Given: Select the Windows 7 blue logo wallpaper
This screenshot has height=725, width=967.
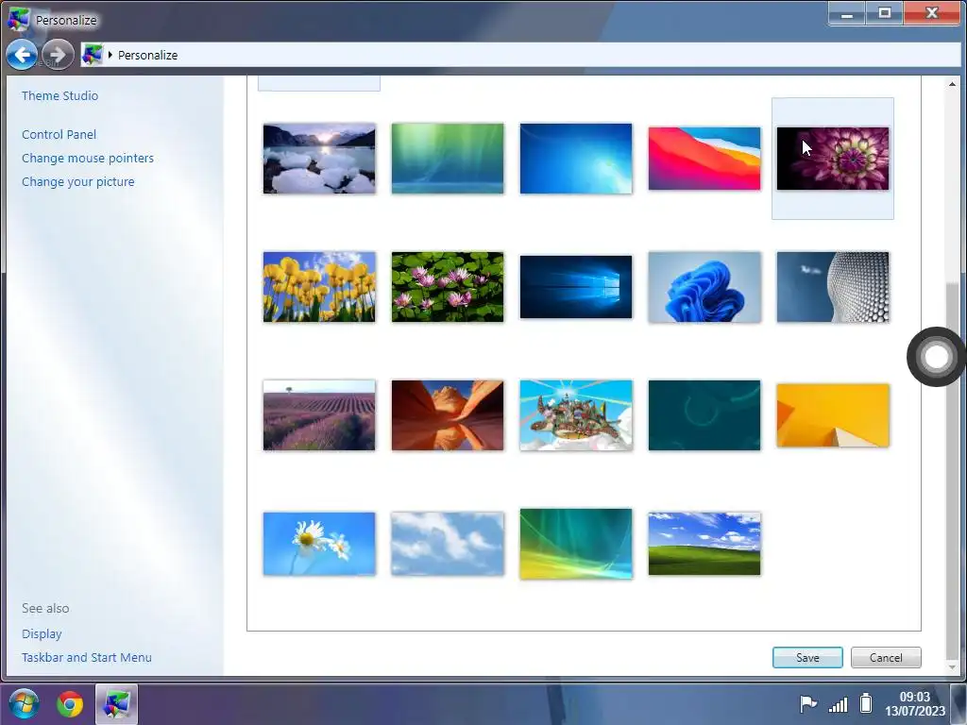Looking at the screenshot, I should (x=575, y=159).
